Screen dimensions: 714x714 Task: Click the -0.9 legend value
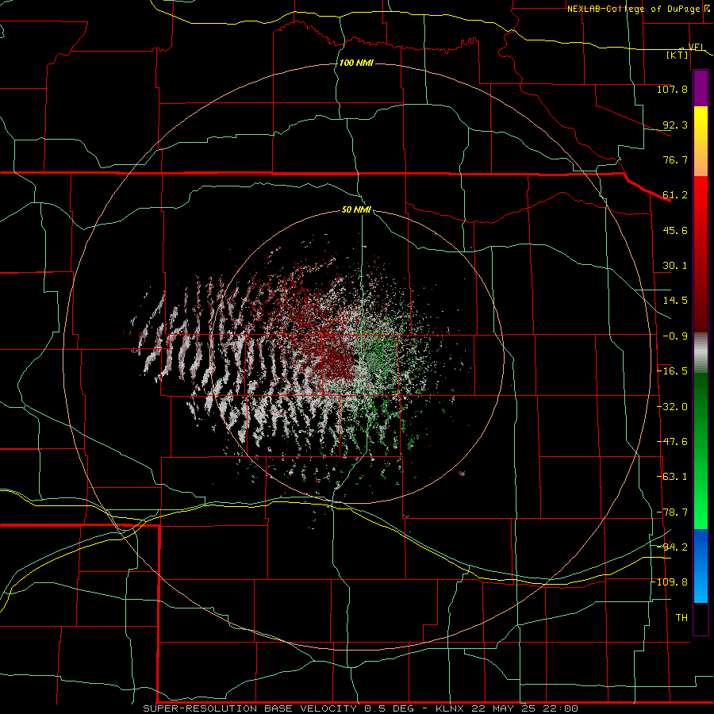pyautogui.click(x=675, y=336)
